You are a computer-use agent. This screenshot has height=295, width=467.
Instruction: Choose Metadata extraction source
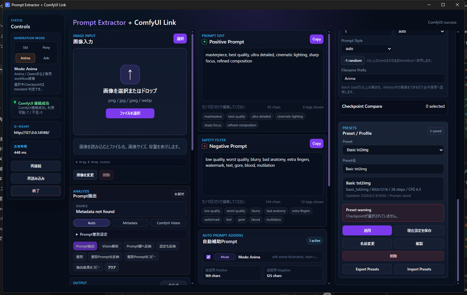[x=130, y=223]
